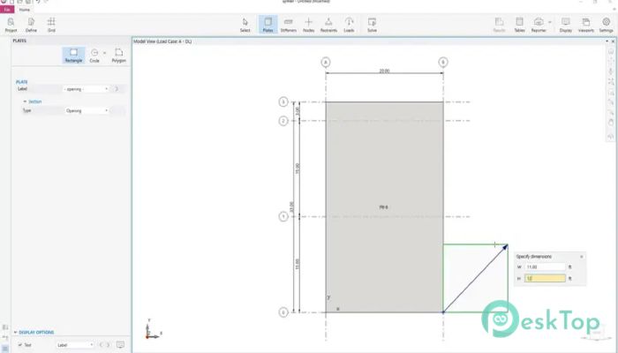
Task: Select the Plates tool in the ribbon
Action: (267, 24)
